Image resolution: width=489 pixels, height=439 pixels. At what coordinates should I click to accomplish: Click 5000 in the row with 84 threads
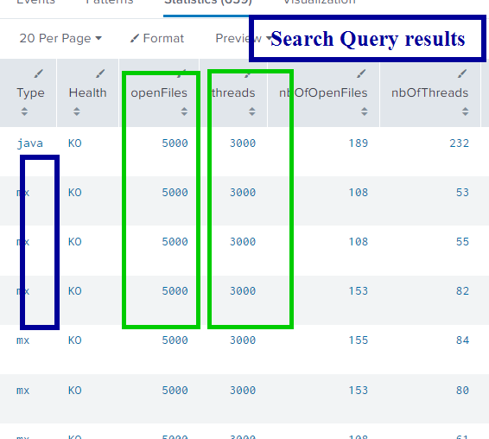[175, 340]
